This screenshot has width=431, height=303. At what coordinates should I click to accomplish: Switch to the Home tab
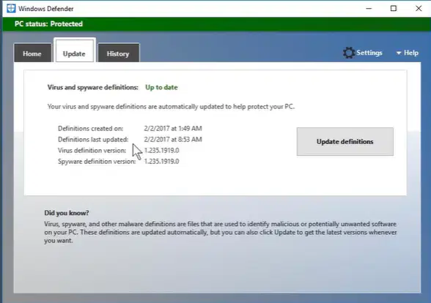pos(32,53)
